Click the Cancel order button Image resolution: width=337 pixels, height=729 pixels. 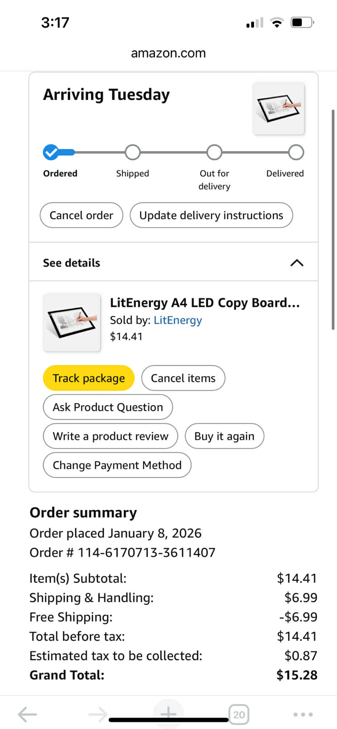[81, 215]
